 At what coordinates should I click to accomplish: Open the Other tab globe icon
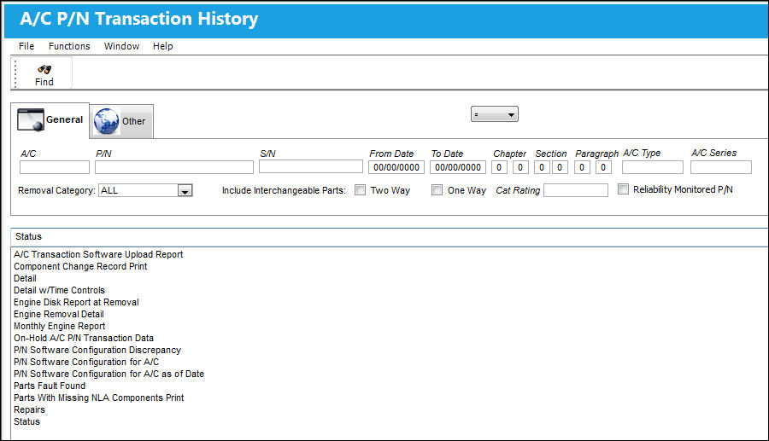[107, 121]
